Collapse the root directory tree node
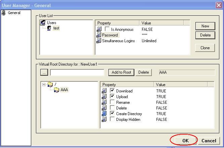The height and width of the screenshot is (148, 224). click(x=44, y=84)
